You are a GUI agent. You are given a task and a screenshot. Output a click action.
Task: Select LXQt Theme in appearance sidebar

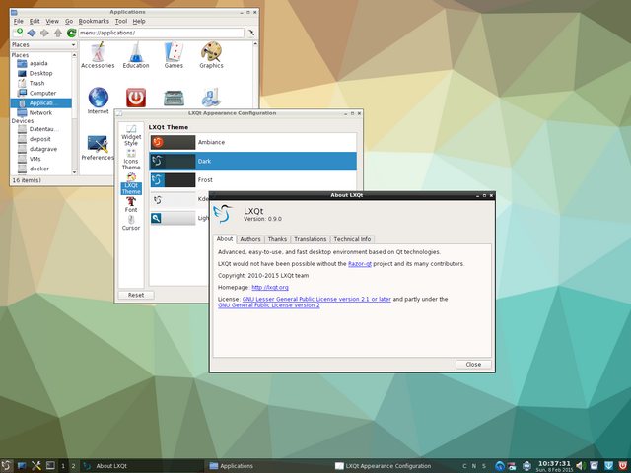[x=131, y=184]
